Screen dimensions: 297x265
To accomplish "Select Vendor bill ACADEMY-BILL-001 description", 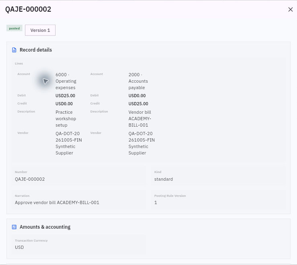I will [140, 119].
